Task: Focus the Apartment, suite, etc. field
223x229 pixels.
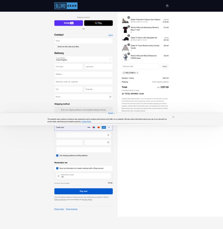Action: [84, 82]
